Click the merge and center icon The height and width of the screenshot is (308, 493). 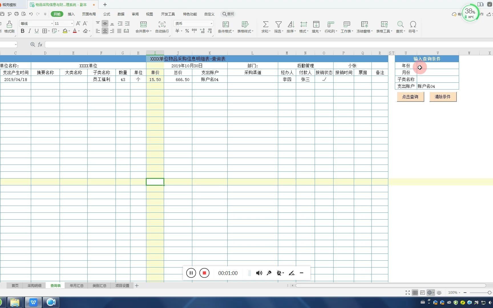click(x=144, y=24)
